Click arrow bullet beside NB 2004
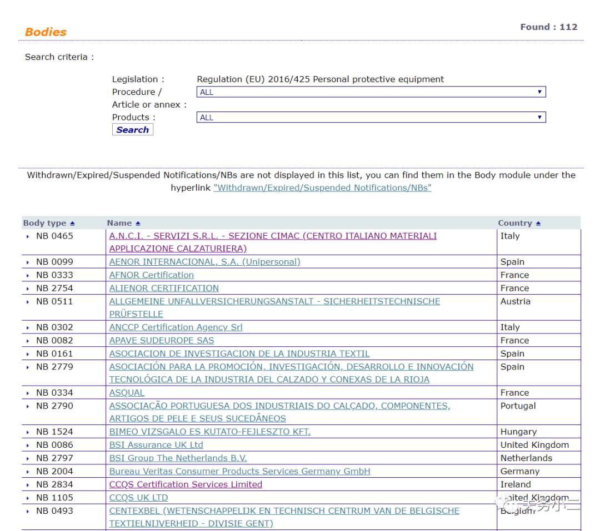The height and width of the screenshot is (531, 600). [x=28, y=472]
